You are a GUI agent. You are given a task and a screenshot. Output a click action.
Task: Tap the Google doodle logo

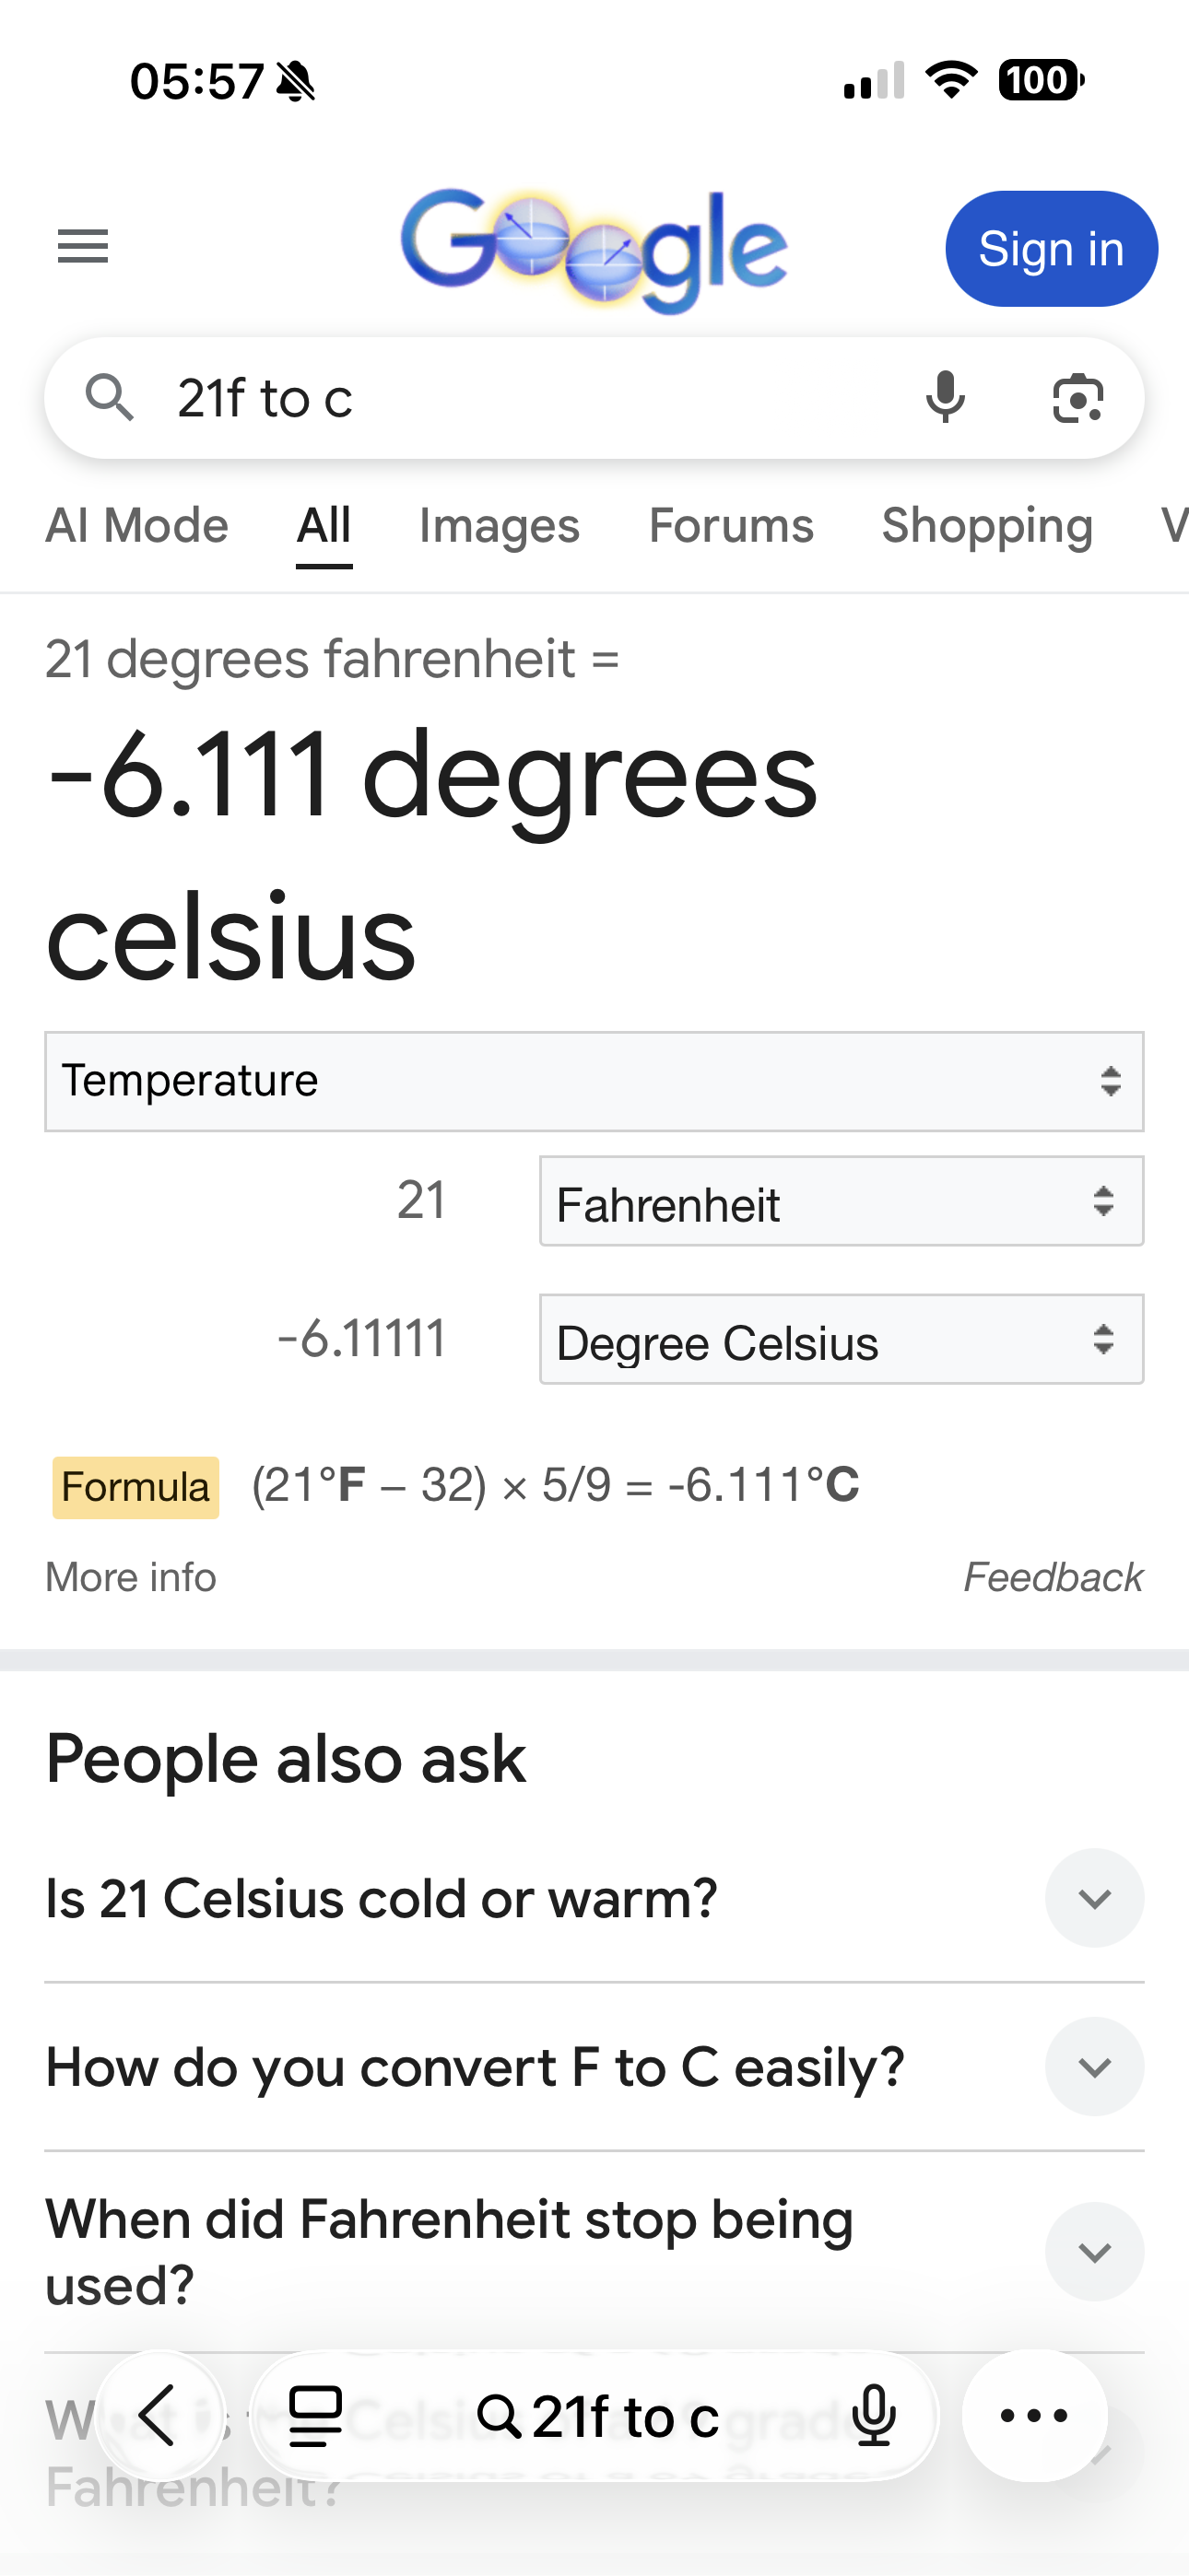pos(594,249)
